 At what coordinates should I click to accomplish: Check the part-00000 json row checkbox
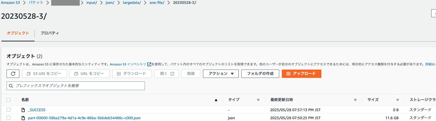tap(9, 118)
